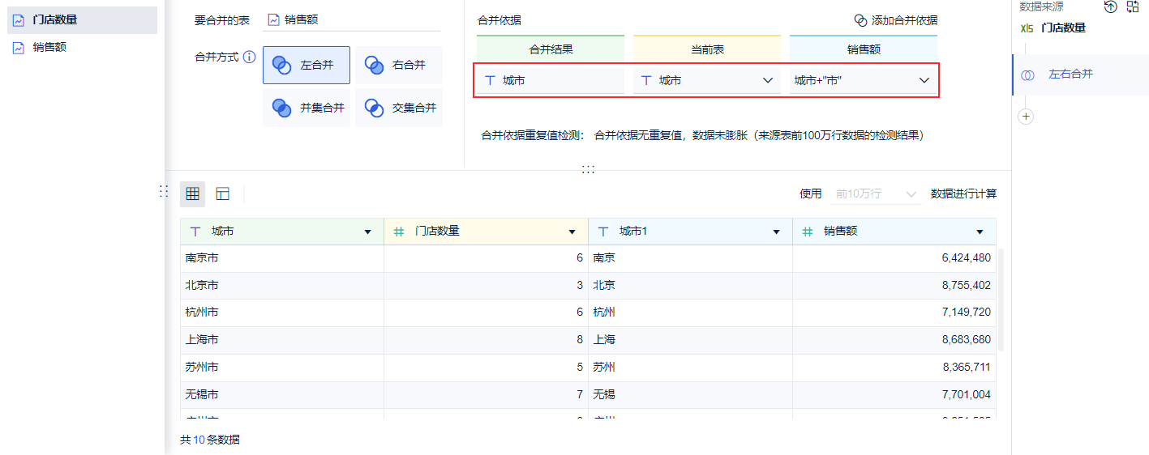Select 左合并 merge mode
The width and height of the screenshot is (1149, 455).
(307, 65)
